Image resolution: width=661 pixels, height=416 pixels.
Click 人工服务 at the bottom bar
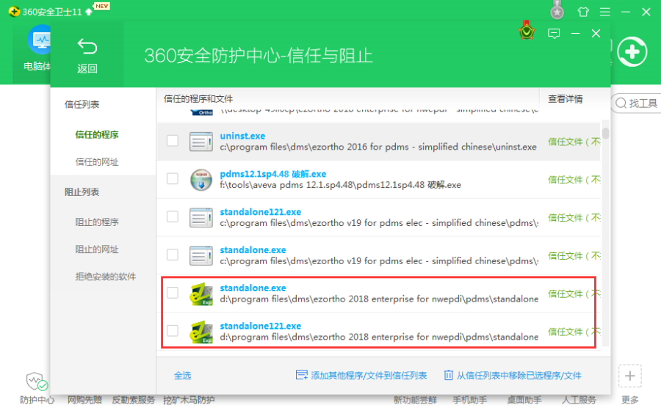pyautogui.click(x=579, y=400)
